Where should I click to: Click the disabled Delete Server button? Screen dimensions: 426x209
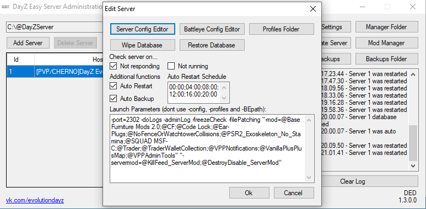76,43
